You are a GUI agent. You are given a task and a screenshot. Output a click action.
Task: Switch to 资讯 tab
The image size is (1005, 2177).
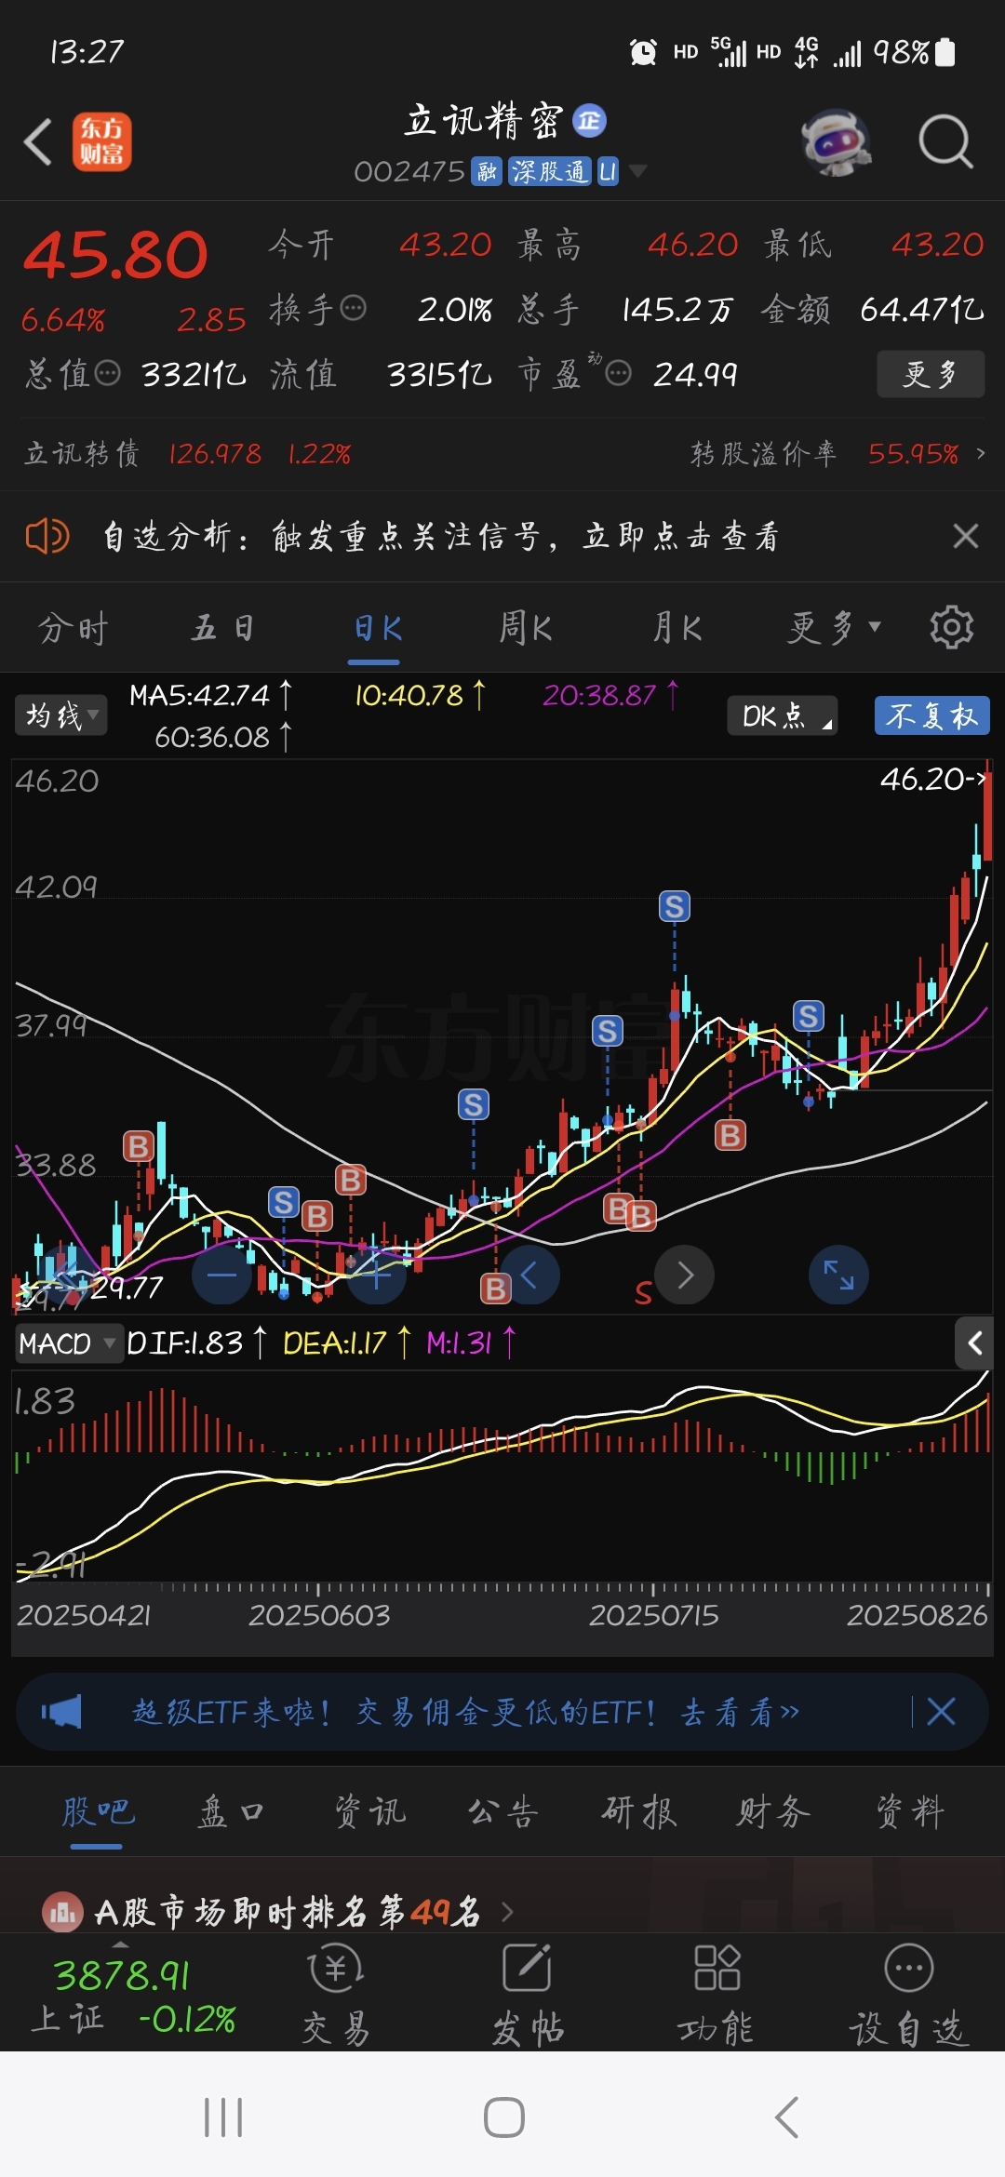369,1811
